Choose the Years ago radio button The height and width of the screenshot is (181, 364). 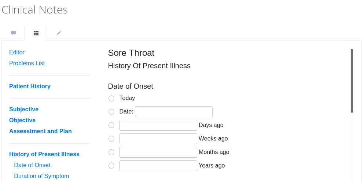(111, 166)
